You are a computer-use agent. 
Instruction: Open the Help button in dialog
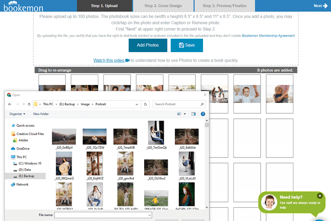pyautogui.click(x=203, y=114)
